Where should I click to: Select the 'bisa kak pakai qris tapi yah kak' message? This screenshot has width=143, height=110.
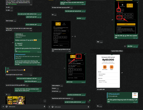tap(75, 11)
